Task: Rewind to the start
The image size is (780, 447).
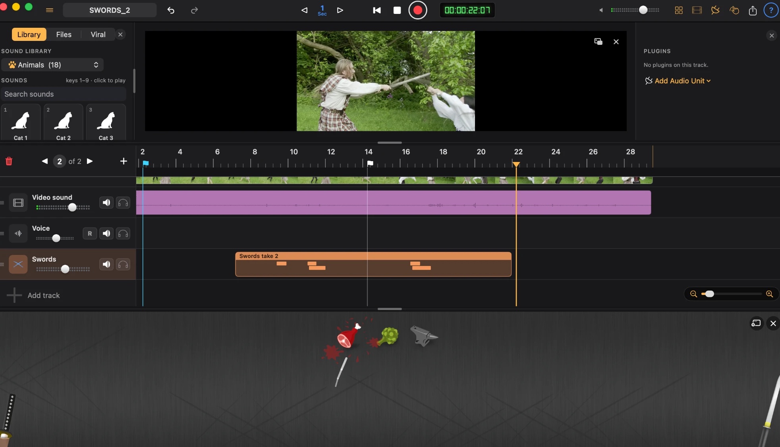Action: click(x=377, y=10)
